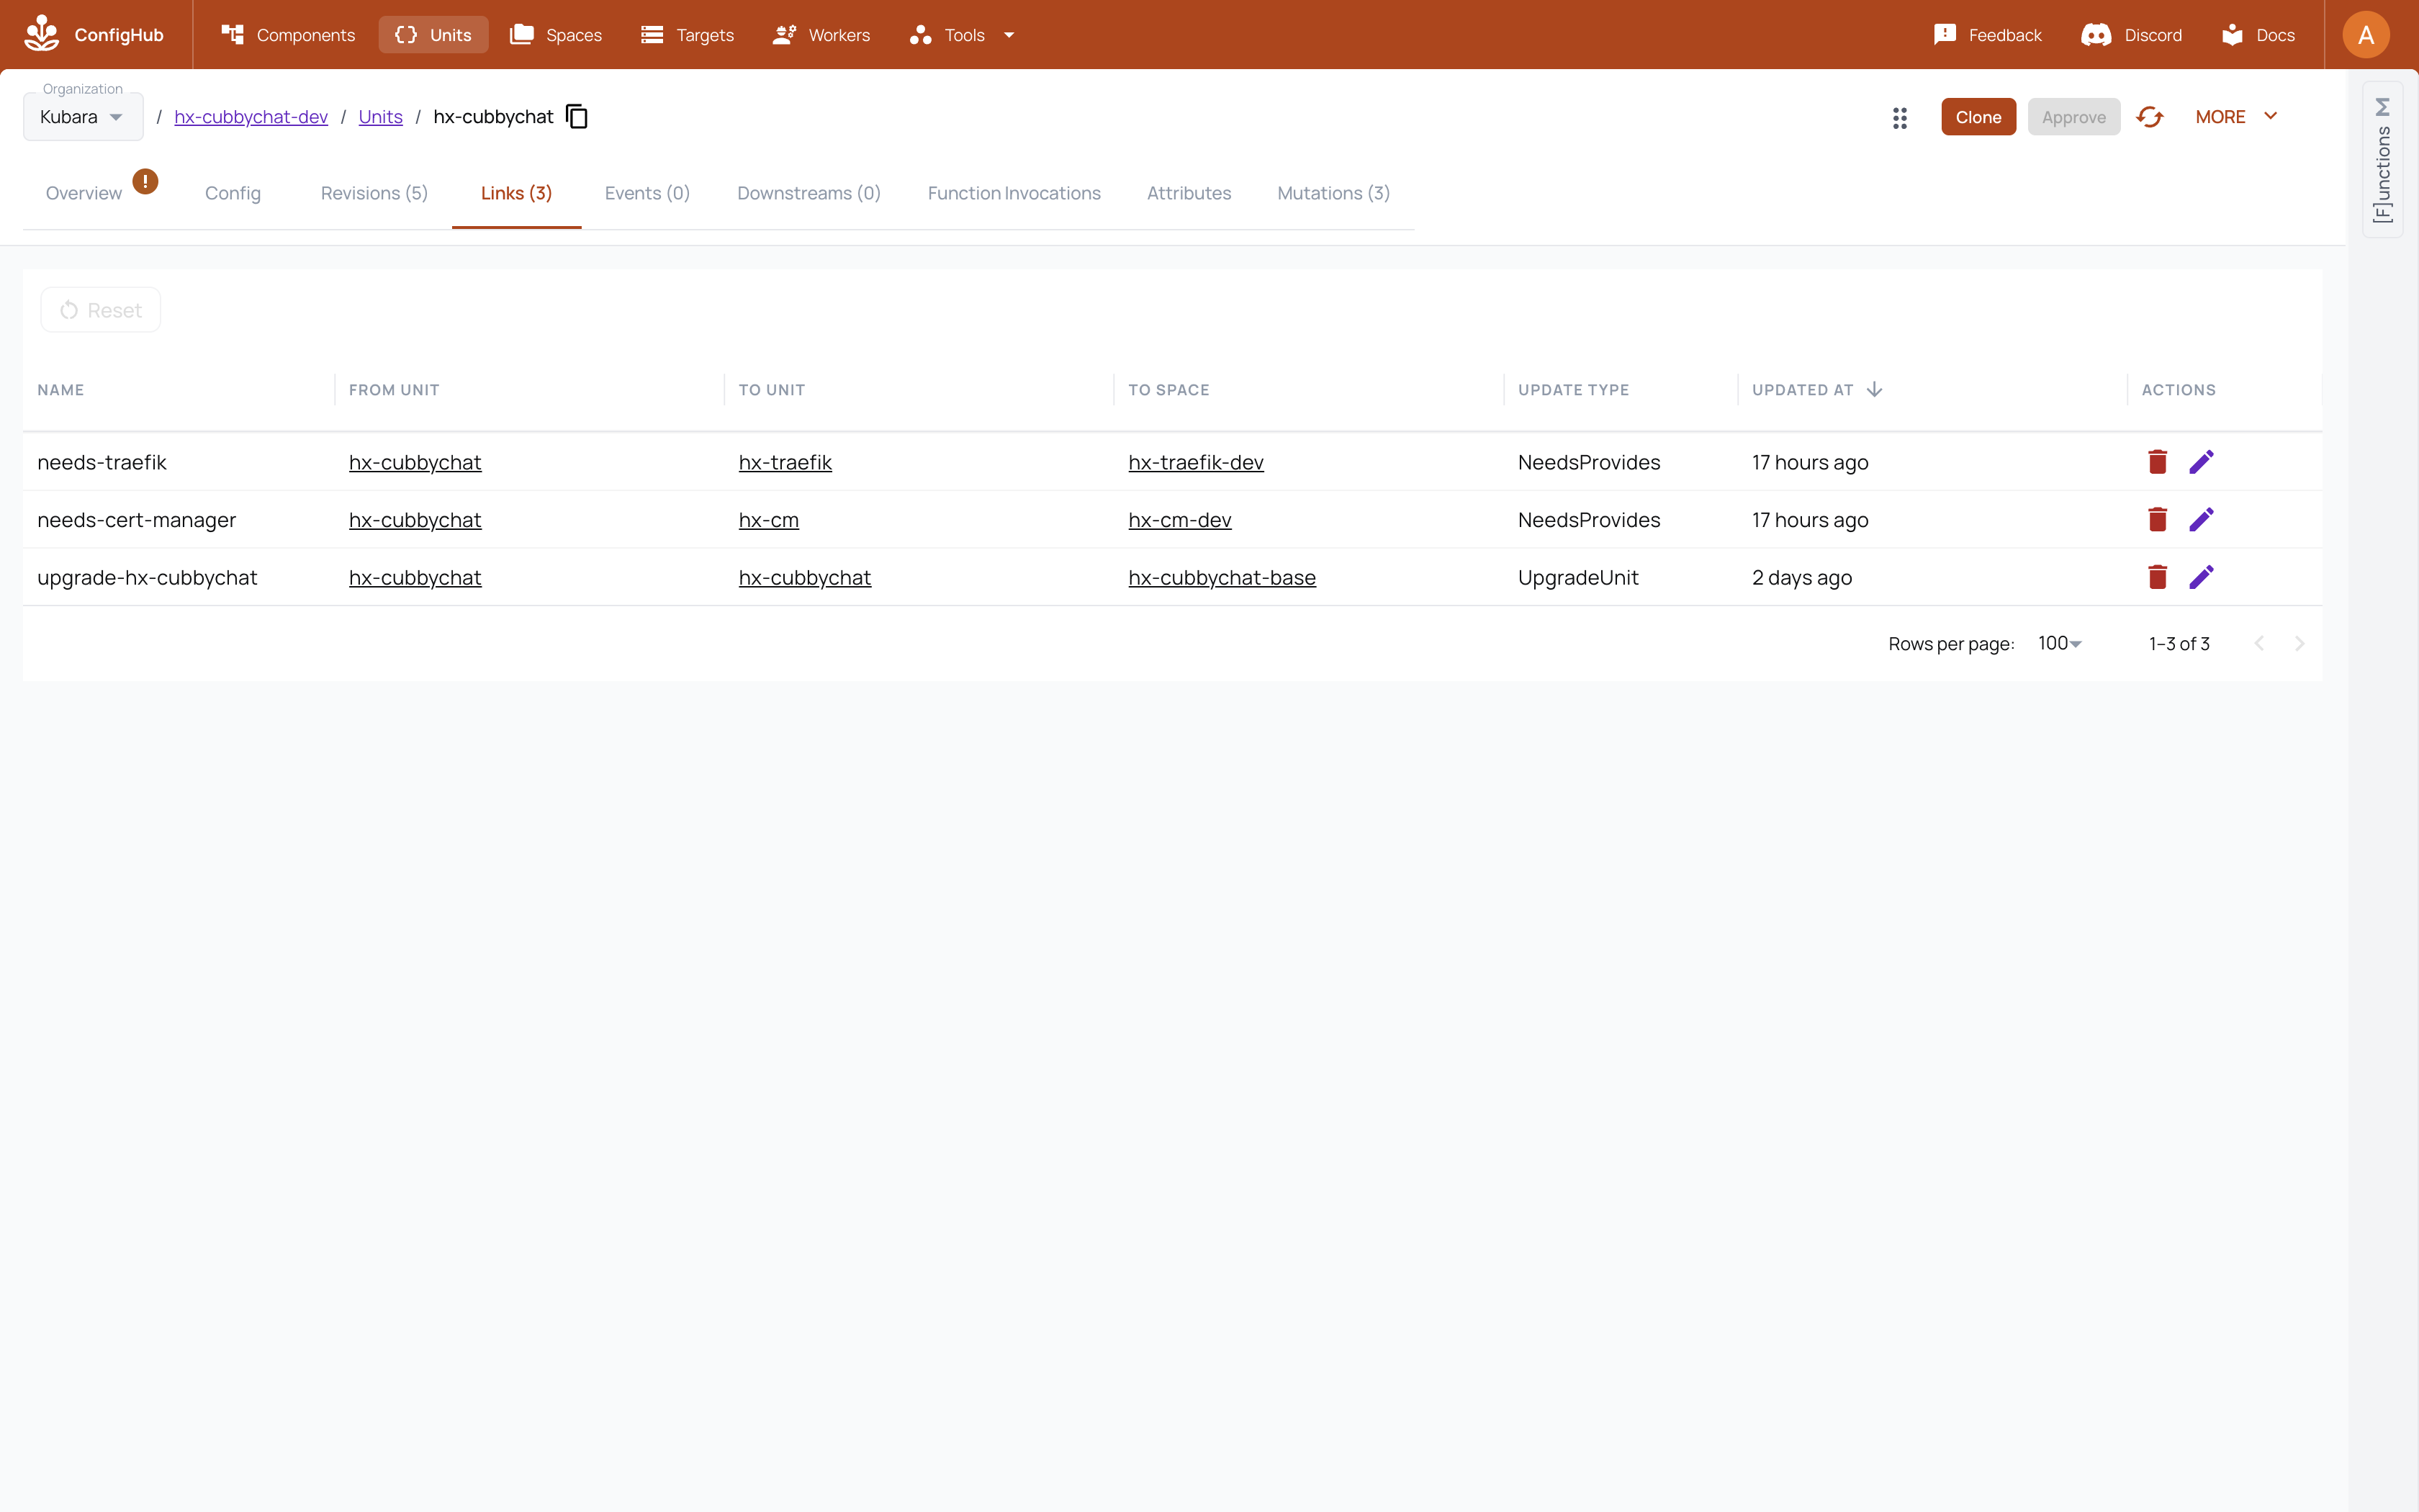Open the rows per page 100 dropdown
Screen dimensions: 2419x1512
tap(2059, 644)
